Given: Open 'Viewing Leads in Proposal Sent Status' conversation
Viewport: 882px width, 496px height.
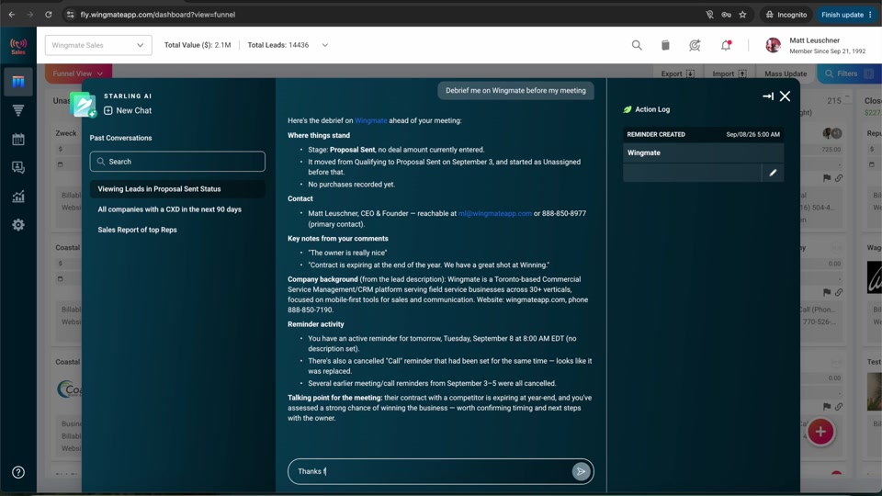Looking at the screenshot, I should [177, 189].
